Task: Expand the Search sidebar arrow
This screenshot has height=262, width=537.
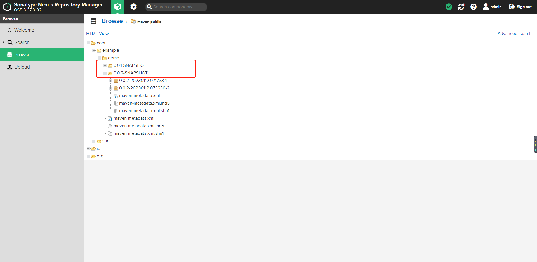Action: 3,42
